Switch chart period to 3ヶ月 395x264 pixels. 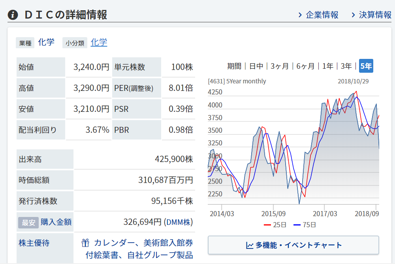pos(280,66)
